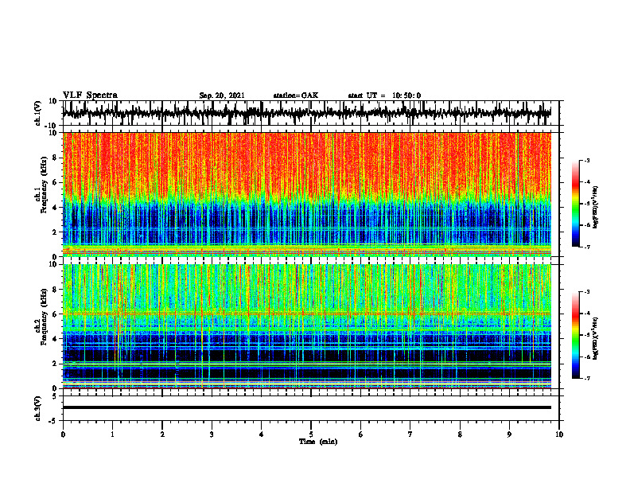Screen dimensions: 630x487
Task: Click the "-7" label on the ch.1 colorbar
Action: click(x=586, y=247)
